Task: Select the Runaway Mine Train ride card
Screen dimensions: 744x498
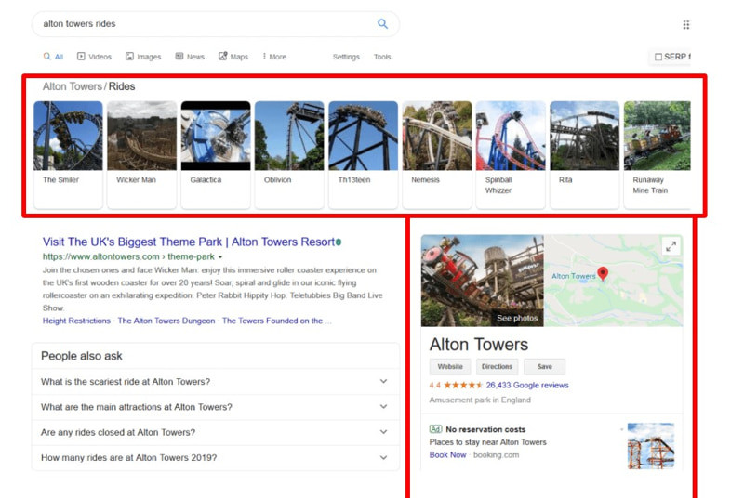Action: (658, 154)
